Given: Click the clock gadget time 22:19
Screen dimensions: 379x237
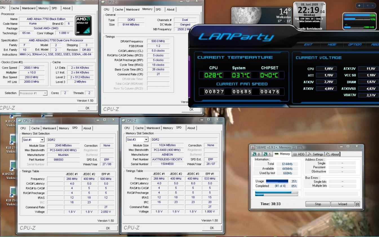Looking at the screenshot, I should [x=309, y=10].
